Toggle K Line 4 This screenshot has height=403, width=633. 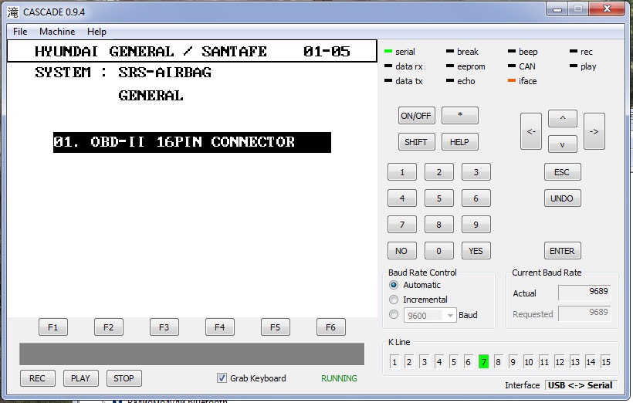[x=439, y=362]
